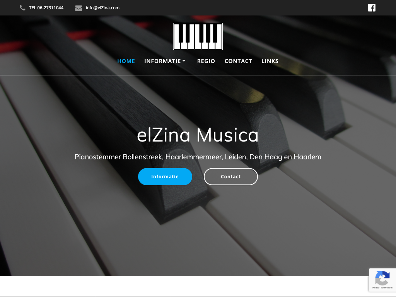Click the outlined Contact button
The image size is (396, 297).
[x=230, y=176]
